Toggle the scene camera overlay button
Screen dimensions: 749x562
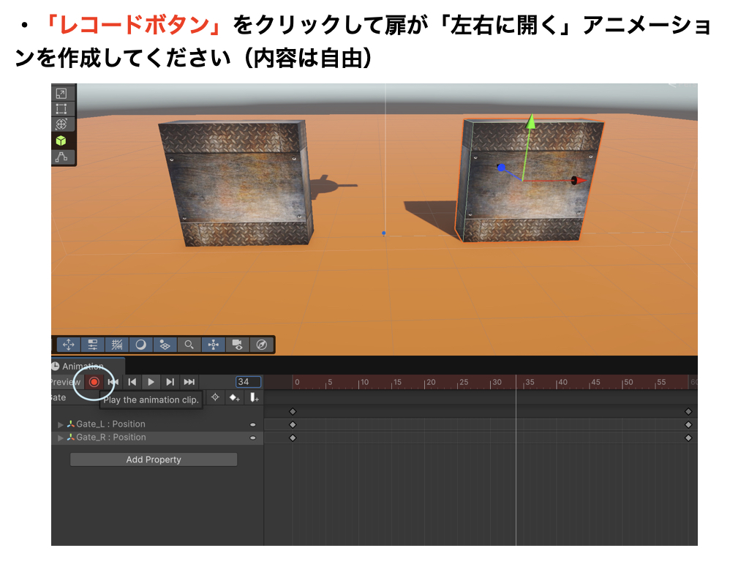click(237, 344)
